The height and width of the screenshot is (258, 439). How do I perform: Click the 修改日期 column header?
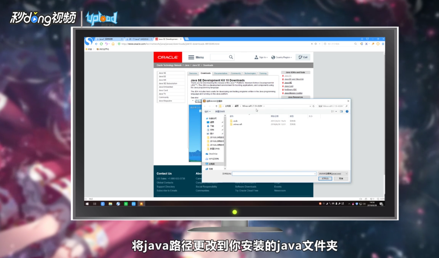[x=274, y=116]
